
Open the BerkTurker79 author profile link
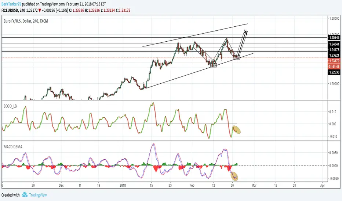11,4
